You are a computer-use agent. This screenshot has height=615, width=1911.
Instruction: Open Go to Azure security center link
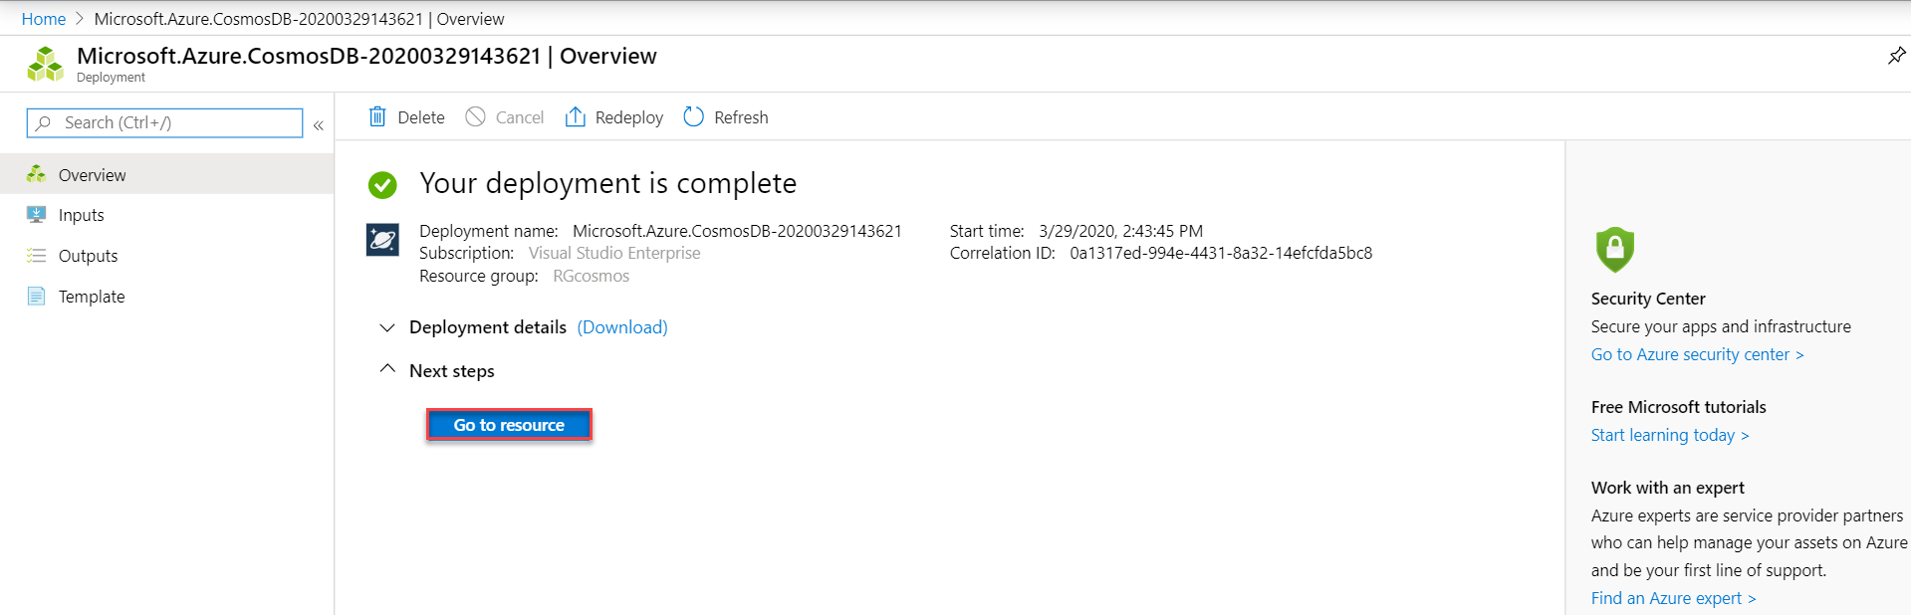click(x=1697, y=354)
